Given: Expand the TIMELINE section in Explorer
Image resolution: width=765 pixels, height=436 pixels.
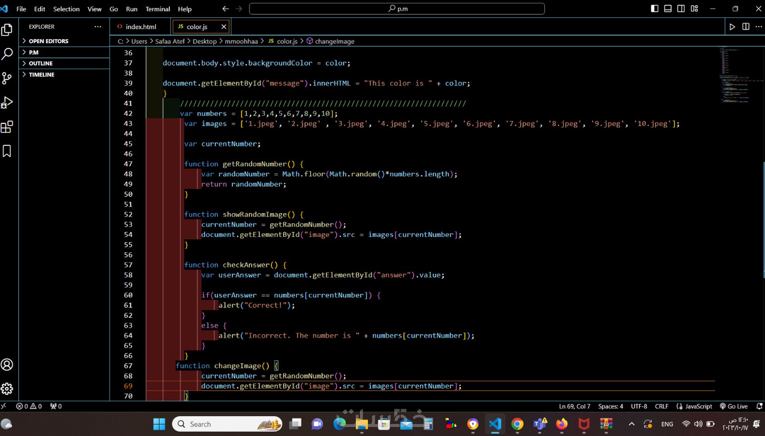Looking at the screenshot, I should tap(42, 74).
